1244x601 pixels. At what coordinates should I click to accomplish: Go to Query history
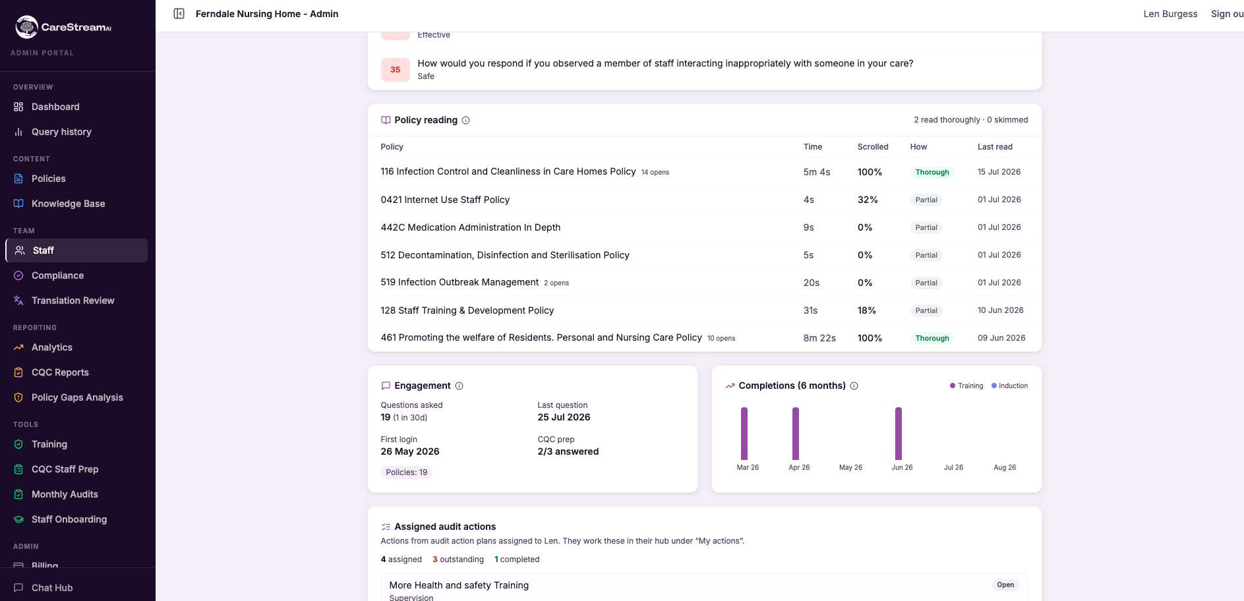point(76,132)
